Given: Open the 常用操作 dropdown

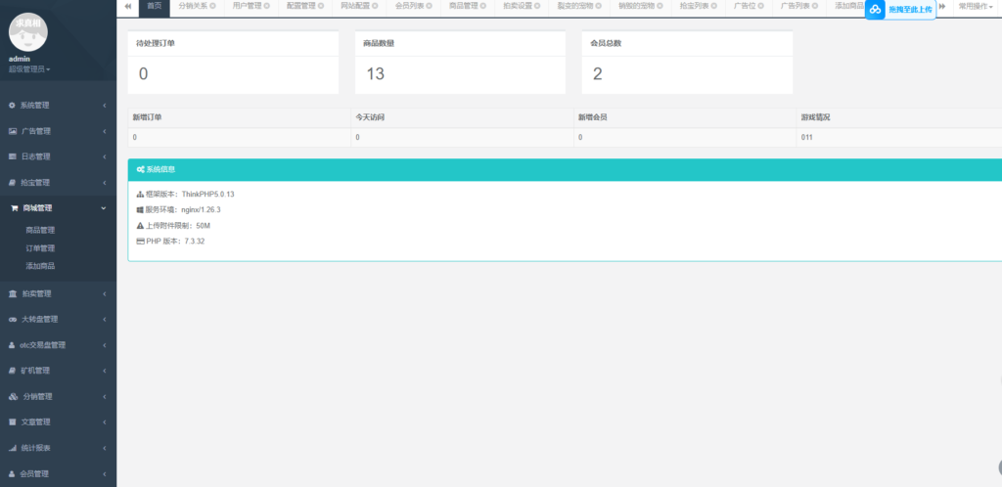Looking at the screenshot, I should (975, 6).
